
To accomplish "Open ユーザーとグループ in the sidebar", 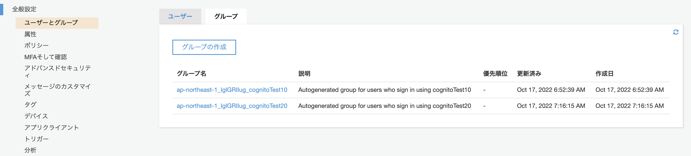I will coord(51,23).
